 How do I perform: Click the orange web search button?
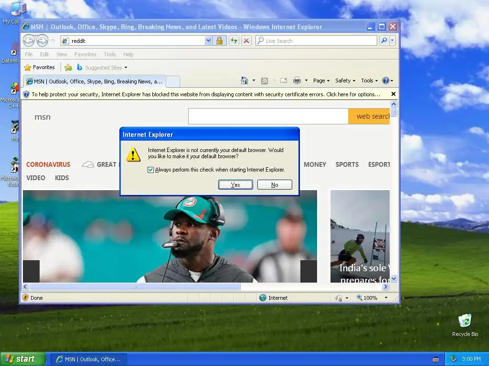tap(369, 116)
